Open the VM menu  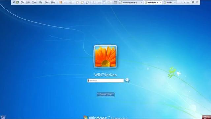click(41, 2)
